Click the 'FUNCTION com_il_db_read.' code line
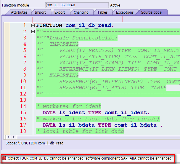The height and width of the screenshot is (164, 180). click(x=75, y=25)
